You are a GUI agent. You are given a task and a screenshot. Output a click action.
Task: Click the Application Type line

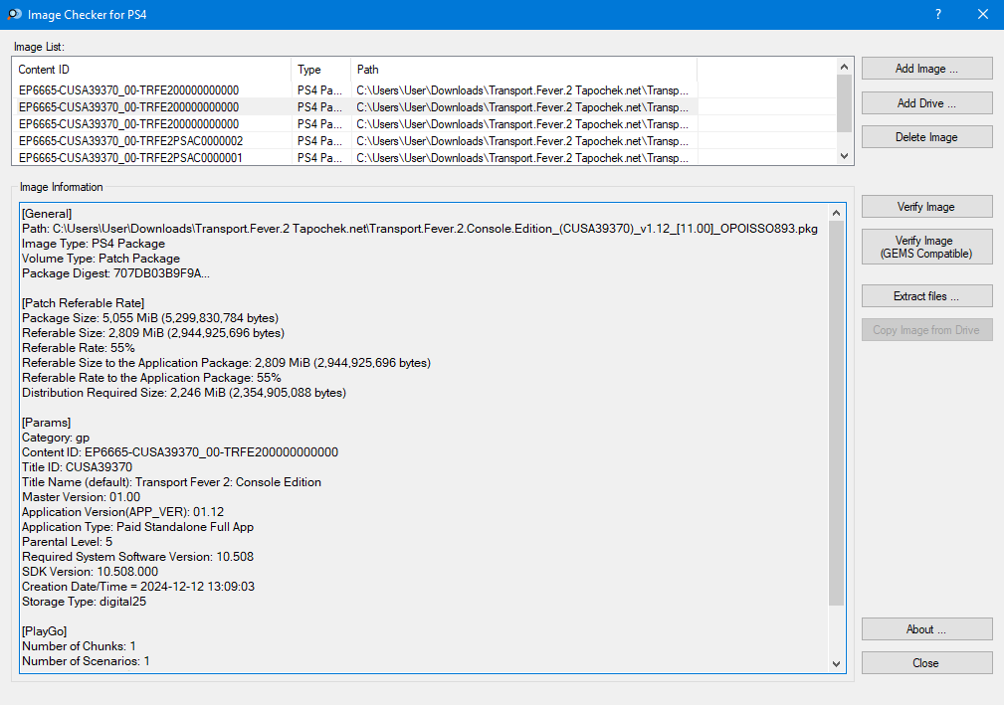(137, 527)
